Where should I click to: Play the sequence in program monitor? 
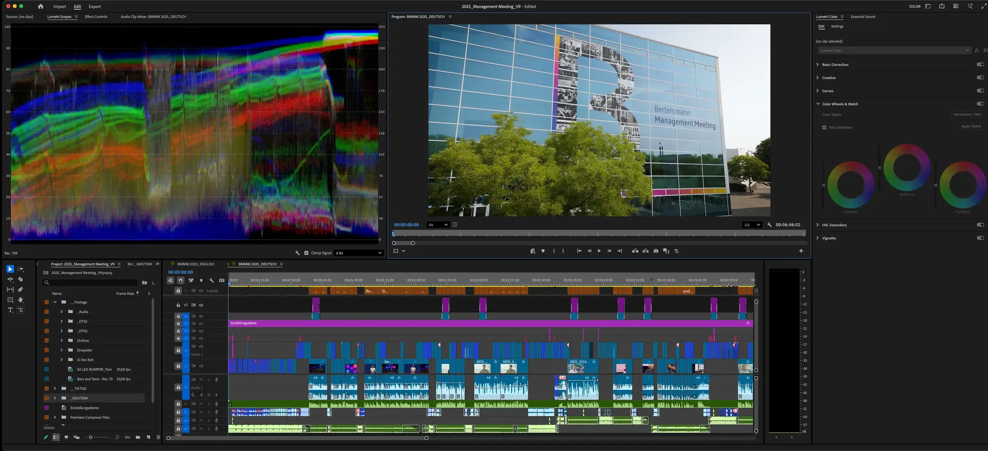tap(599, 251)
